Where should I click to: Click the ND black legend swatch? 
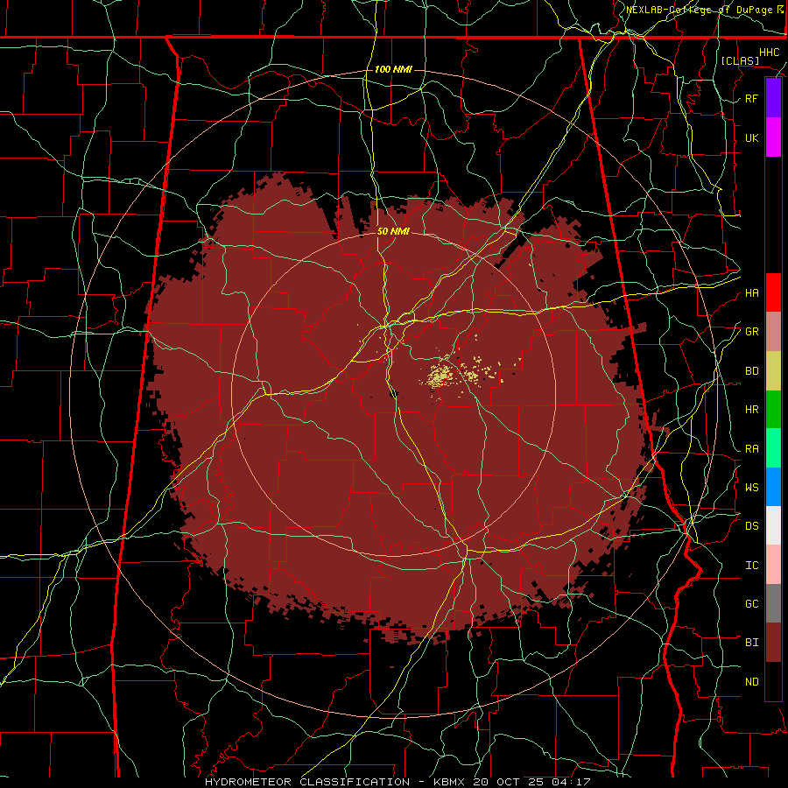point(773,681)
